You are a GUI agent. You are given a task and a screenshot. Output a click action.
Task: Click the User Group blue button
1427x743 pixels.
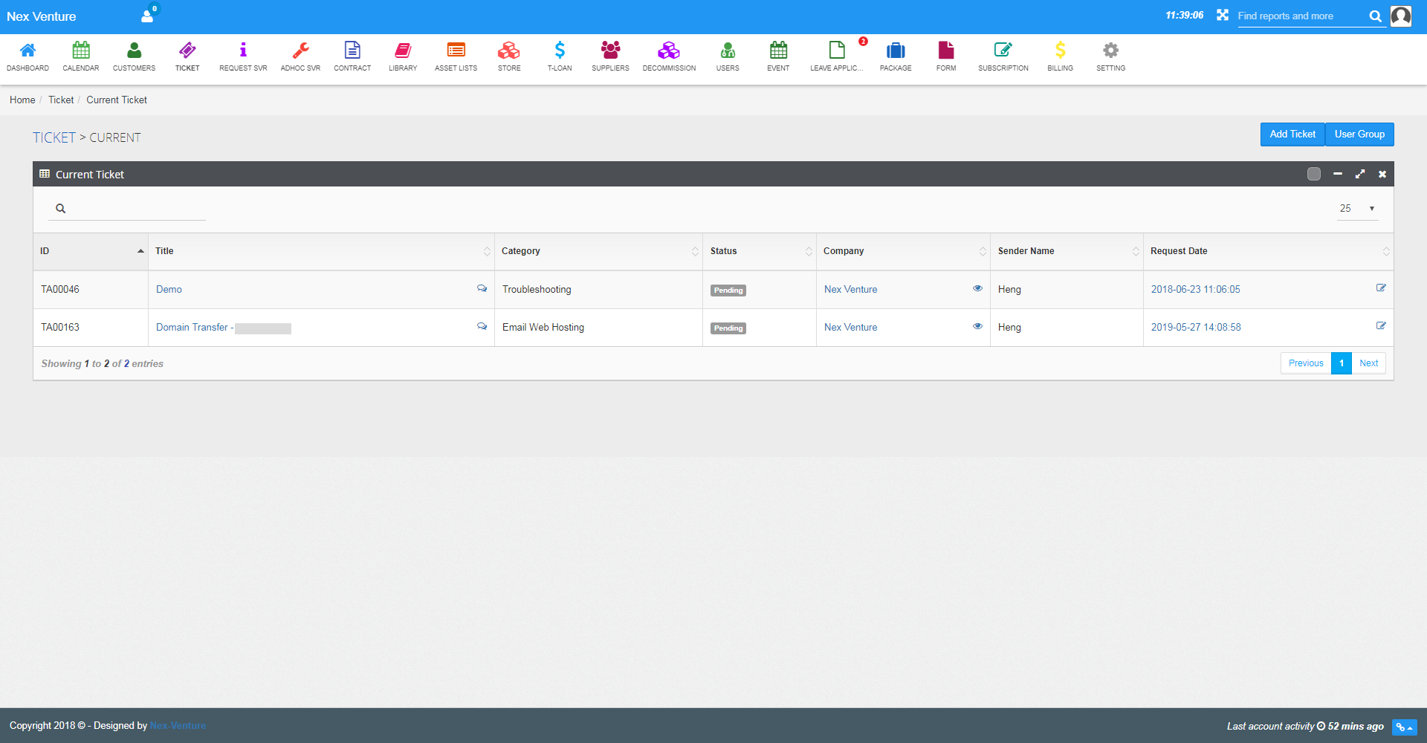tap(1359, 134)
